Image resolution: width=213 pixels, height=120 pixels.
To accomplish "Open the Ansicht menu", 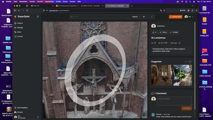I will 32,2.
